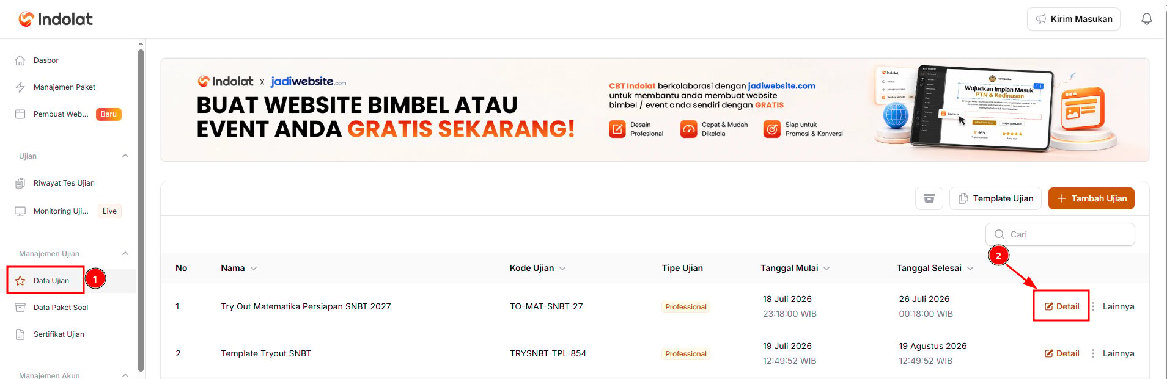Click exam code TRYSNBT-TPL-854
Screen dimensions: 1167x379
[548, 353]
